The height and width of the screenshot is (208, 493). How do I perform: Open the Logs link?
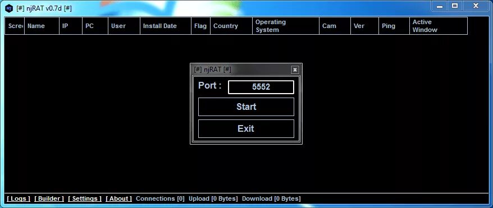click(19, 198)
